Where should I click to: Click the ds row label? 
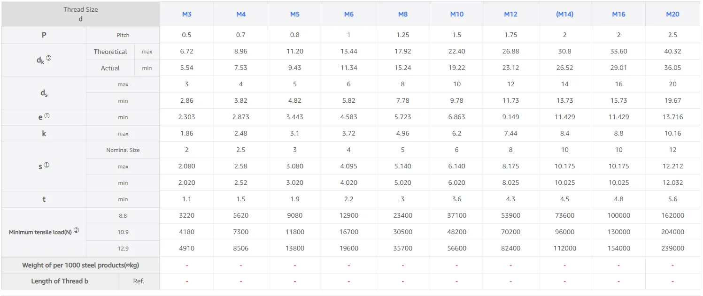click(x=44, y=92)
